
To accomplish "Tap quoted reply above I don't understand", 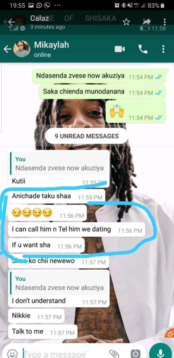I will tap(59, 283).
